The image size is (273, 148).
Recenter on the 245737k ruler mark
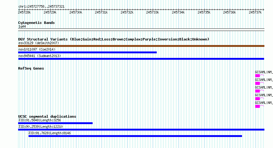point(255,12)
